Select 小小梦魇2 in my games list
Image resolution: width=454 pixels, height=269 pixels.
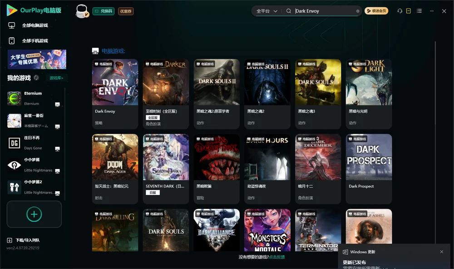click(x=34, y=187)
